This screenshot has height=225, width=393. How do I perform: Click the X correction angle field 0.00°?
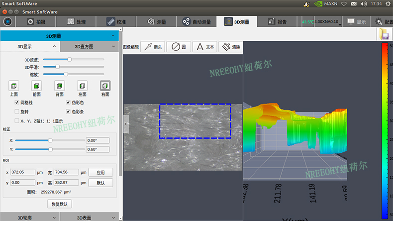tap(98, 140)
